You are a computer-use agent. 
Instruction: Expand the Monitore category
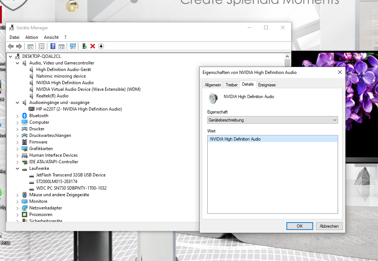(17, 201)
